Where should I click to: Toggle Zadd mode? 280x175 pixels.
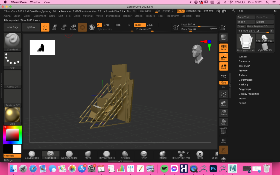pos(140,25)
